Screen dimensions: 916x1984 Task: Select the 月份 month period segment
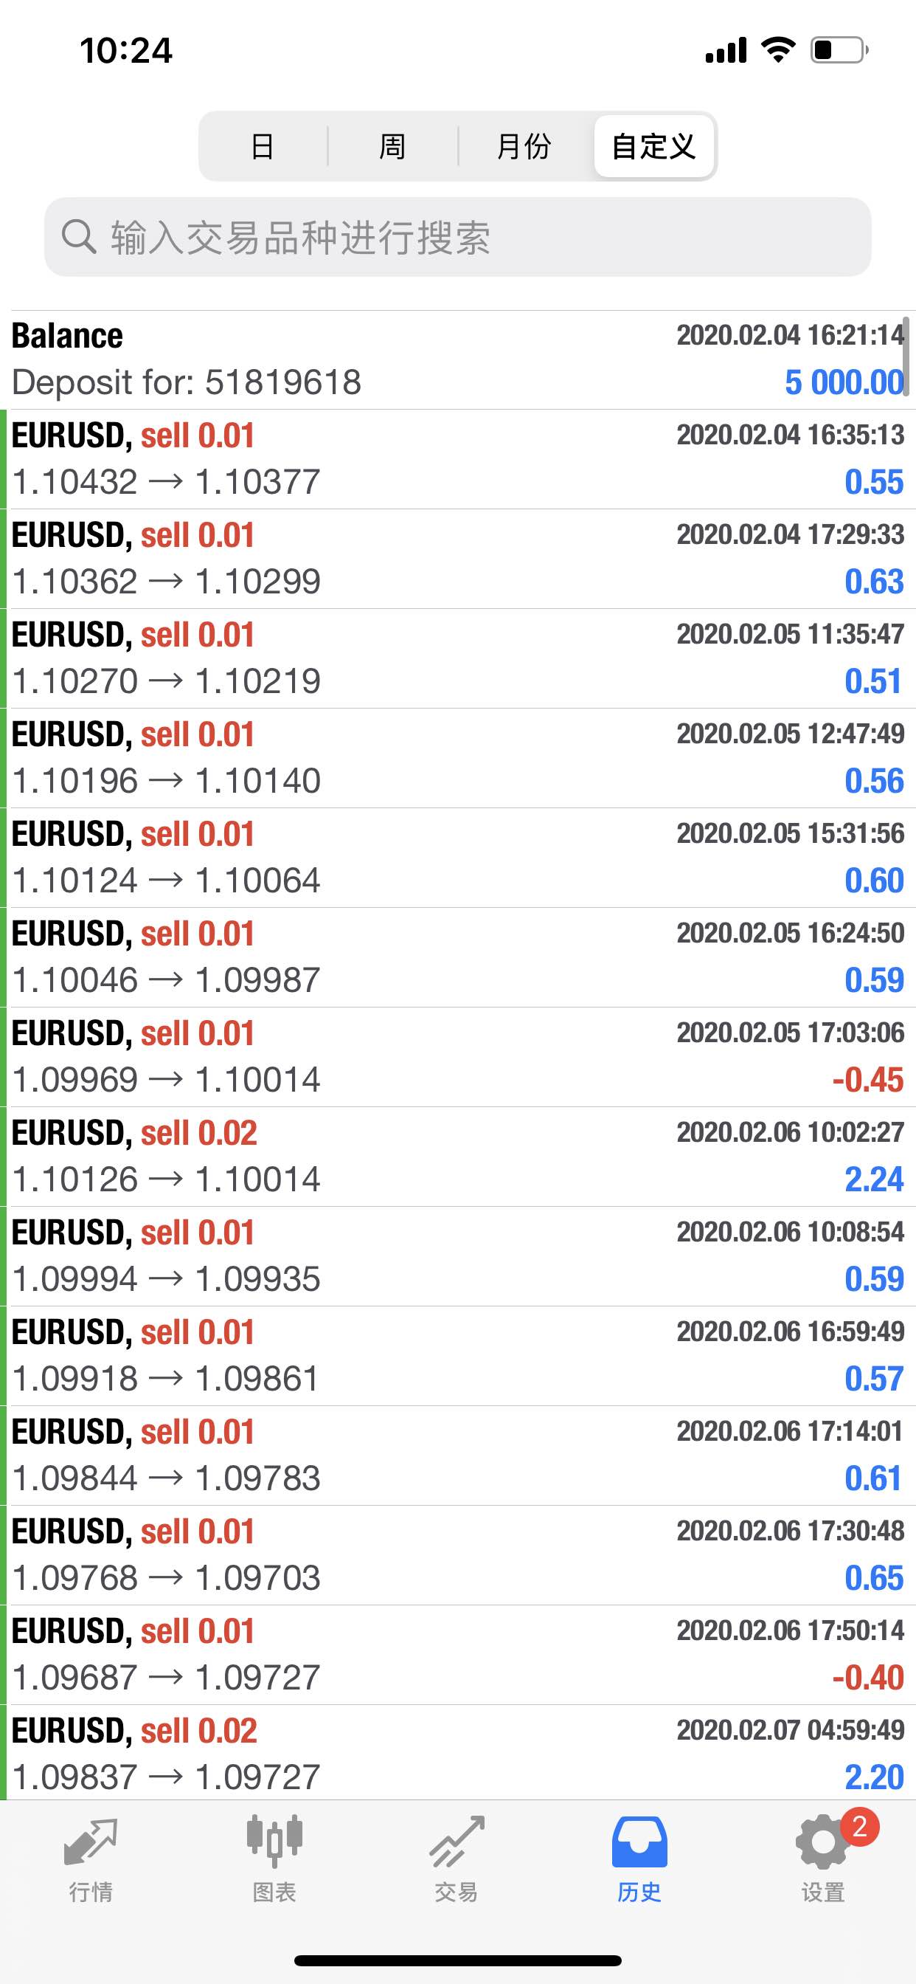pyautogui.click(x=524, y=146)
